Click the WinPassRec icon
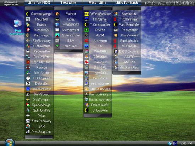This screenshot has width=195, height=146. tap(116, 67)
